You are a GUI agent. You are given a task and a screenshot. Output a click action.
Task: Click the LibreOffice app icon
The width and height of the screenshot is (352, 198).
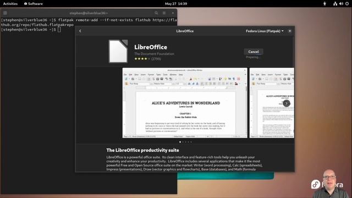point(118,51)
